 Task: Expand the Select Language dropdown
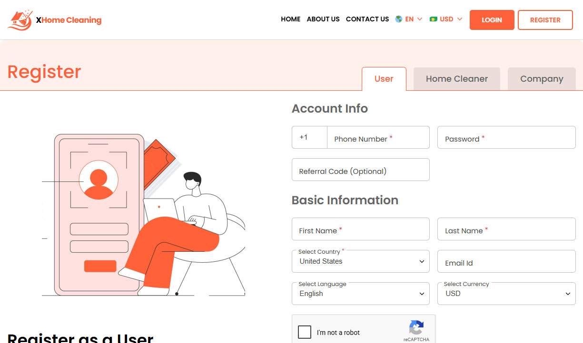360,294
